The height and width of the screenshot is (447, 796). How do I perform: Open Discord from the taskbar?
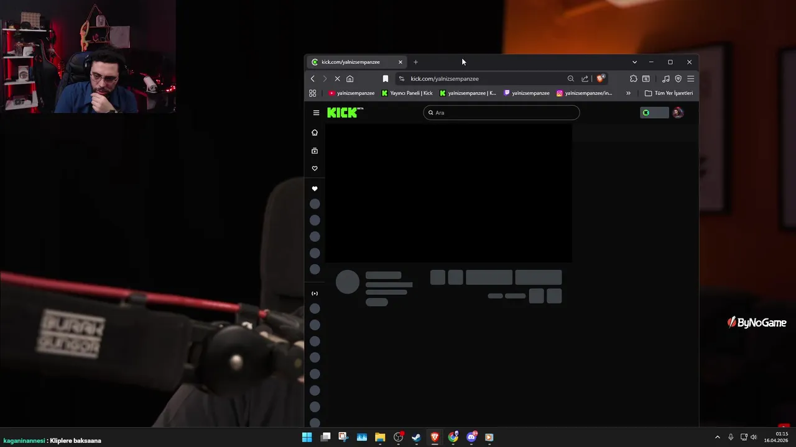pyautogui.click(x=471, y=437)
